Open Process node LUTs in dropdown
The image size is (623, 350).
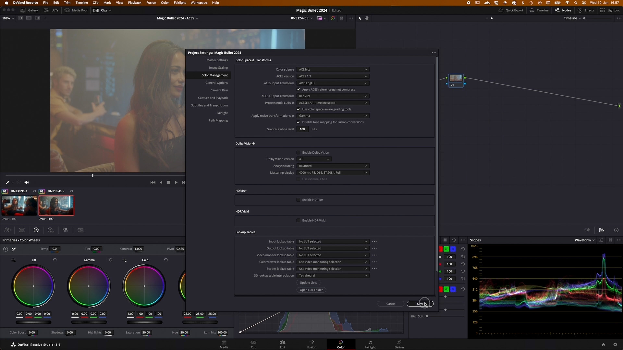tap(333, 103)
